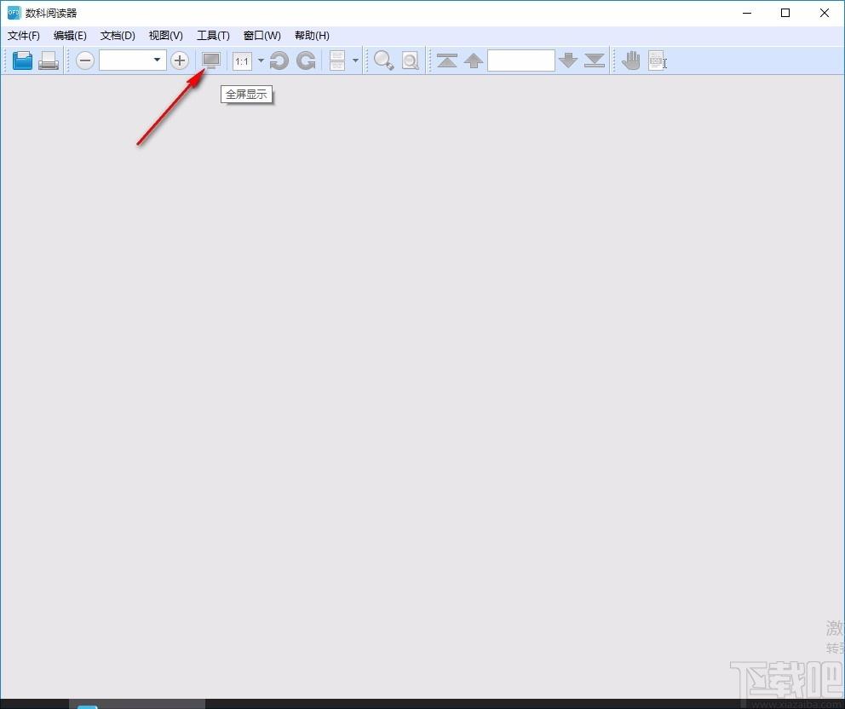Open the zoom percentage dropdown
This screenshot has width=845, height=709.
click(157, 60)
